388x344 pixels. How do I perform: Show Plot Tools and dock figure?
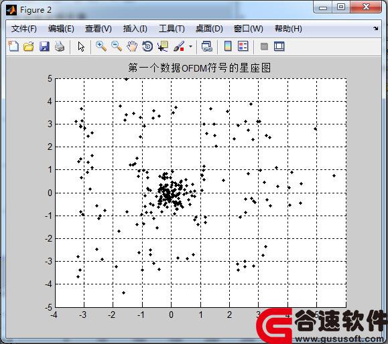coord(279,46)
